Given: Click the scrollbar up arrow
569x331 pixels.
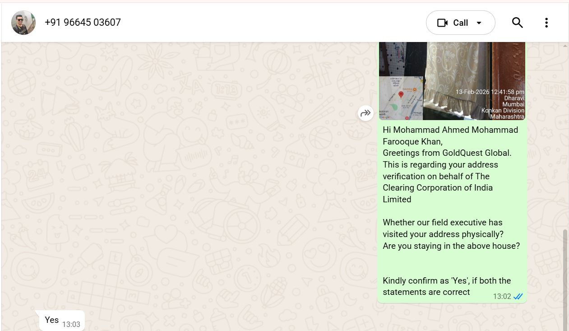Looking at the screenshot, I should click(x=565, y=46).
